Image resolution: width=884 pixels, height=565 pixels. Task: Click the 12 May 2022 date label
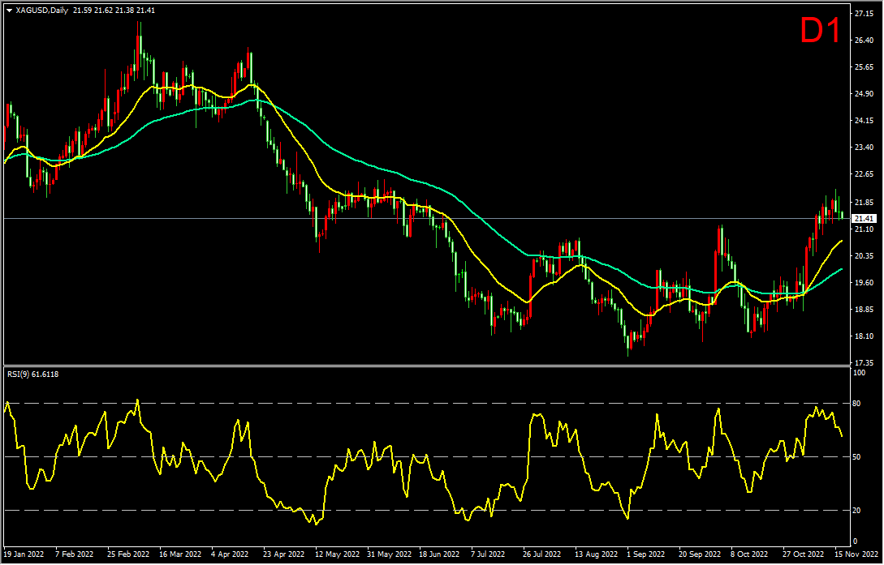pyautogui.click(x=337, y=554)
